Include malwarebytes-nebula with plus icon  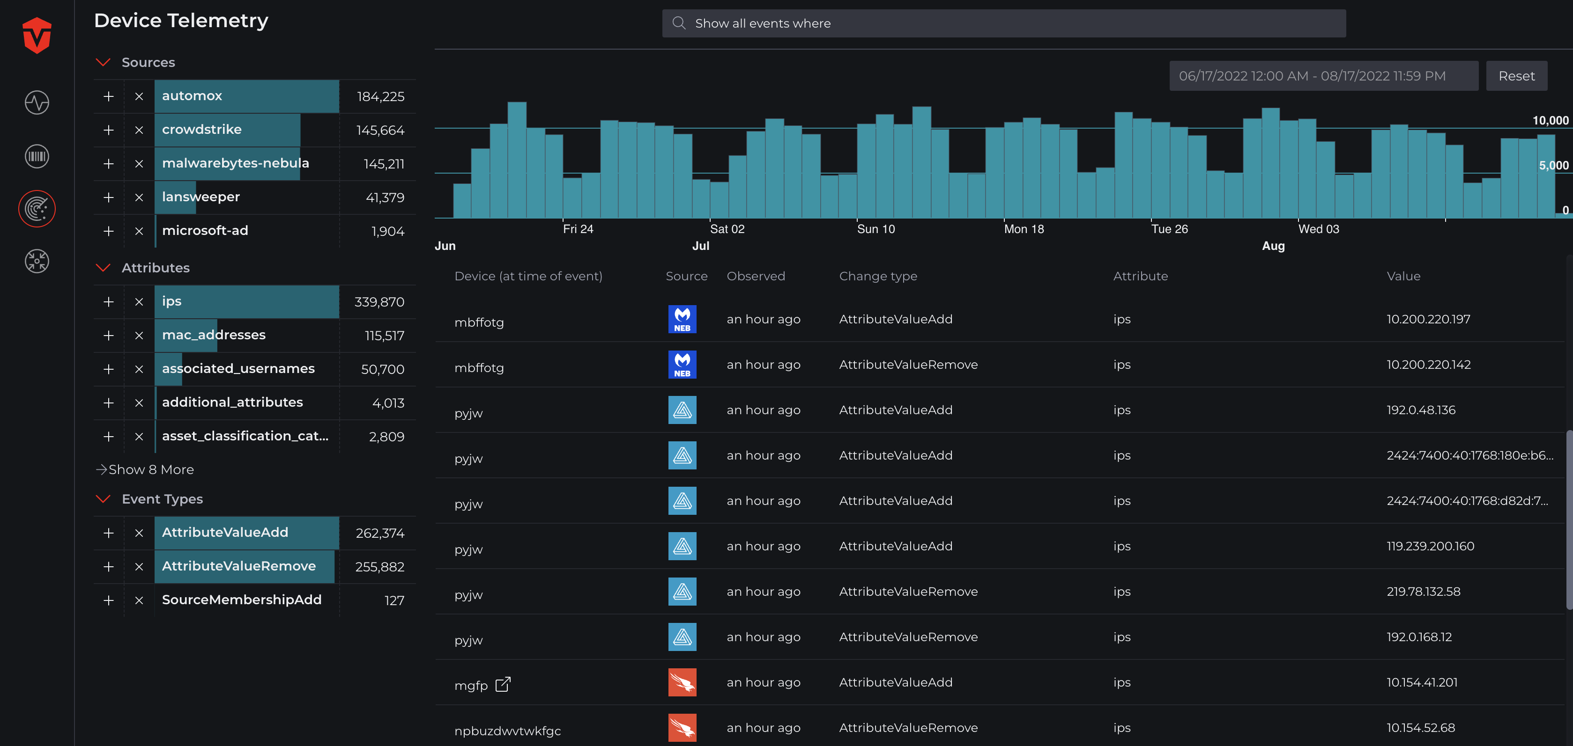[x=109, y=163]
